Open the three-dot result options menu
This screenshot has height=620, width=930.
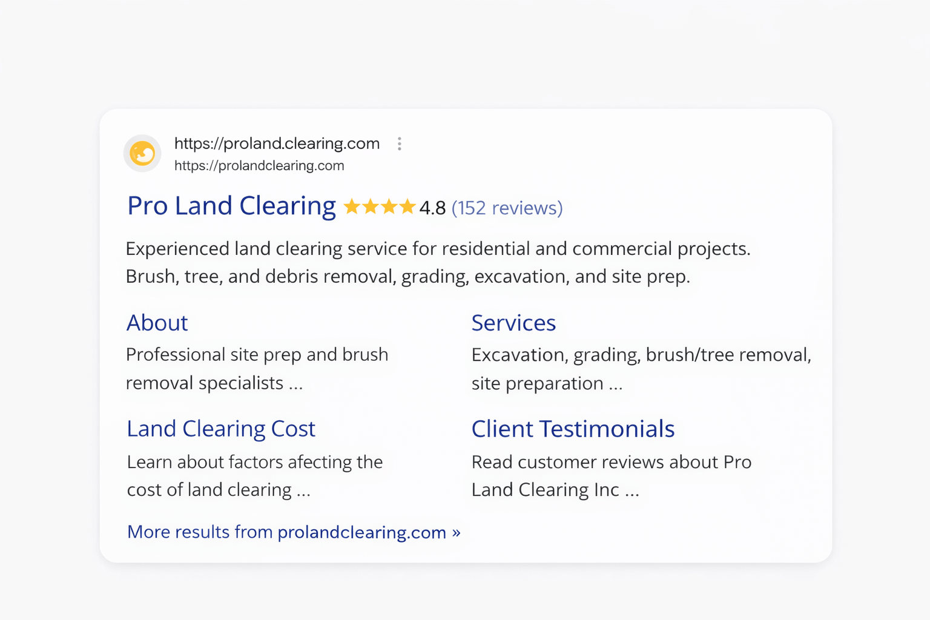(400, 143)
